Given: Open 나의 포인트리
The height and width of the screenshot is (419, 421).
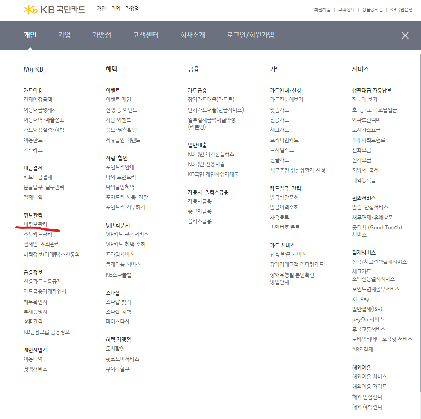Looking at the screenshot, I should coord(121,177).
